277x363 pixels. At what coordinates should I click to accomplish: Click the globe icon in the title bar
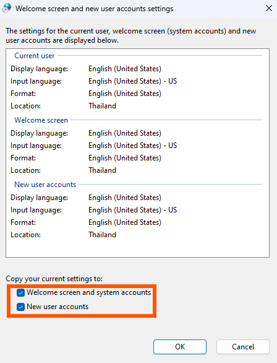click(x=6, y=8)
